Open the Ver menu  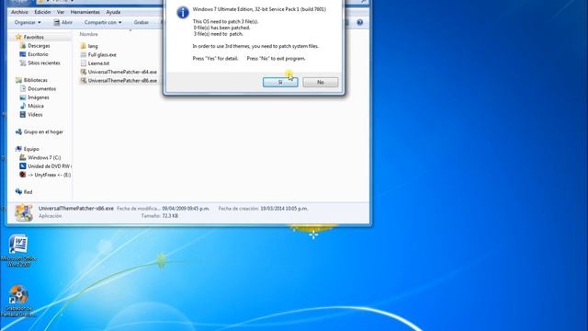61,12
